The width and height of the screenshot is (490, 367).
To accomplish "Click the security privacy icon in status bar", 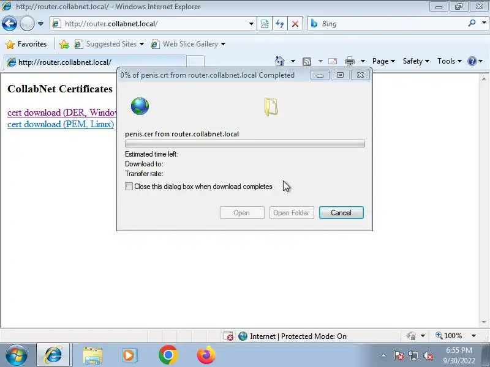I will tap(411, 336).
